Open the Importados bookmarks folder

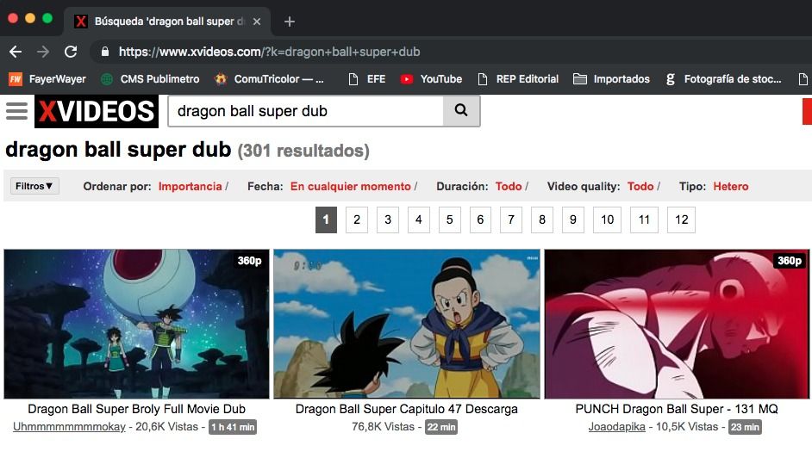pyautogui.click(x=611, y=79)
